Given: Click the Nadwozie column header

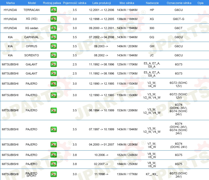Looking at the screenshot, I should click(152, 3).
